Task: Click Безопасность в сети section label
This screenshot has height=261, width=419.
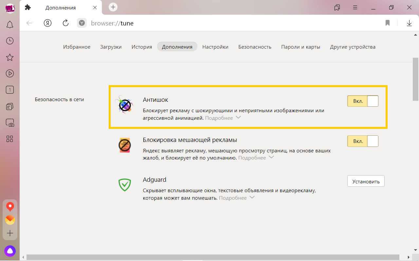Action: pyautogui.click(x=60, y=100)
